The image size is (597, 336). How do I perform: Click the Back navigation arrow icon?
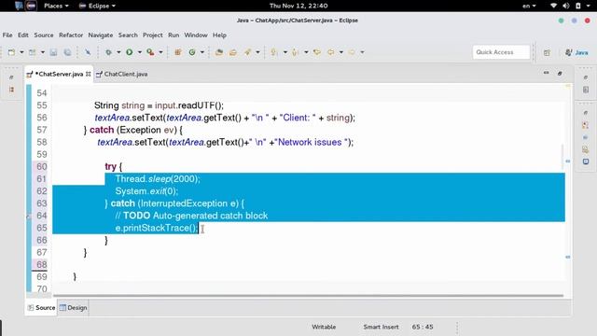click(x=331, y=52)
